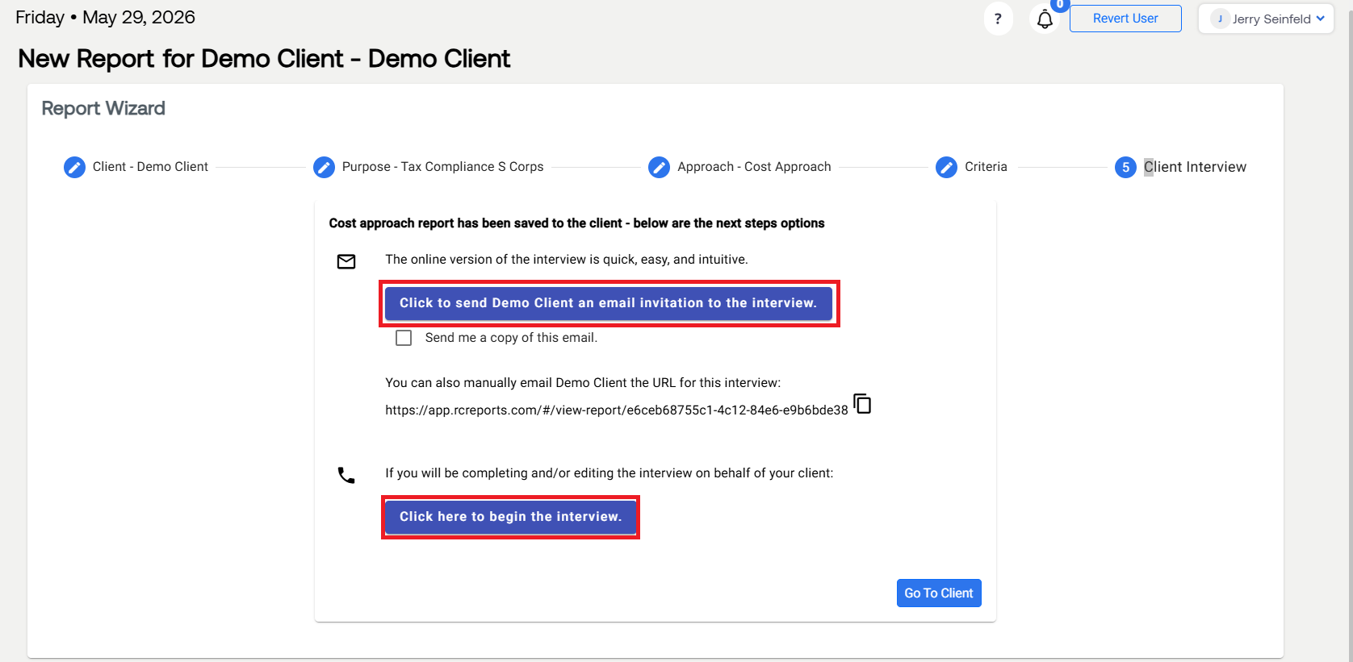
Task: Click here to begin the interview
Action: click(x=511, y=517)
